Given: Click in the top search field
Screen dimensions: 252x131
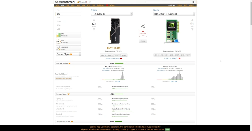Looking at the screenshot, I should [169, 2].
